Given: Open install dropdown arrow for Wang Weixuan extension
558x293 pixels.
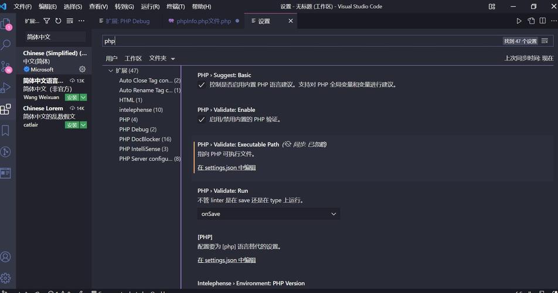Looking at the screenshot, I should tap(83, 97).
